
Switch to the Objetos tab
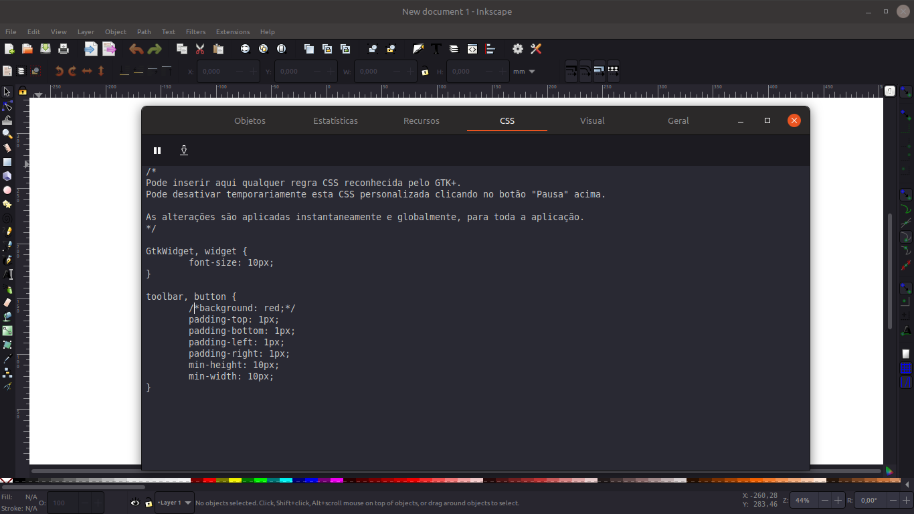click(x=250, y=121)
